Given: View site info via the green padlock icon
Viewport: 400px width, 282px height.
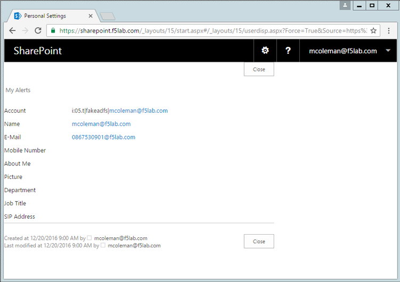Looking at the screenshot, I should coord(53,31).
